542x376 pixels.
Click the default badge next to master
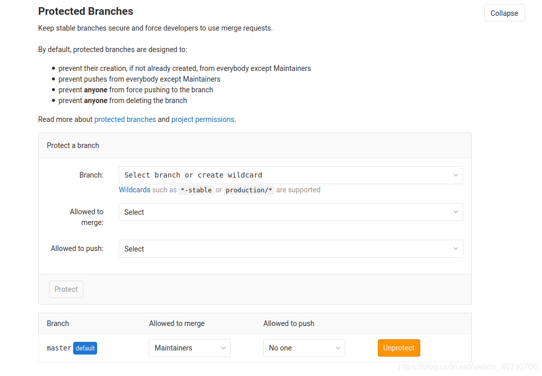coord(85,348)
